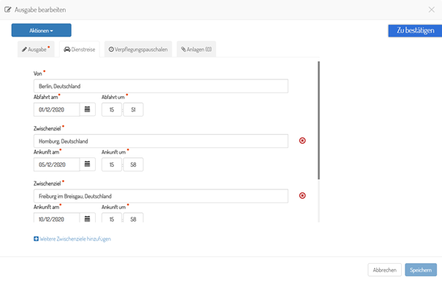Click the Speichern button
Screen dimensions: 442x282
pyautogui.click(x=421, y=270)
